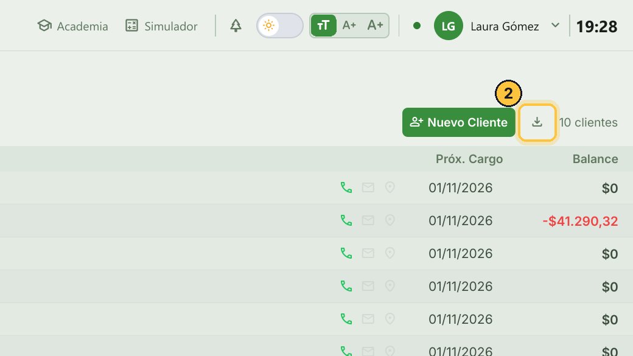The image size is (633, 356).
Task: Click the green online status dot
Action: click(x=417, y=26)
